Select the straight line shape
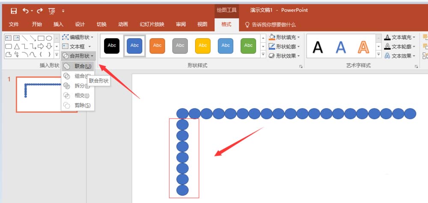Image resolution: width=428 pixels, height=203 pixels. point(25,38)
